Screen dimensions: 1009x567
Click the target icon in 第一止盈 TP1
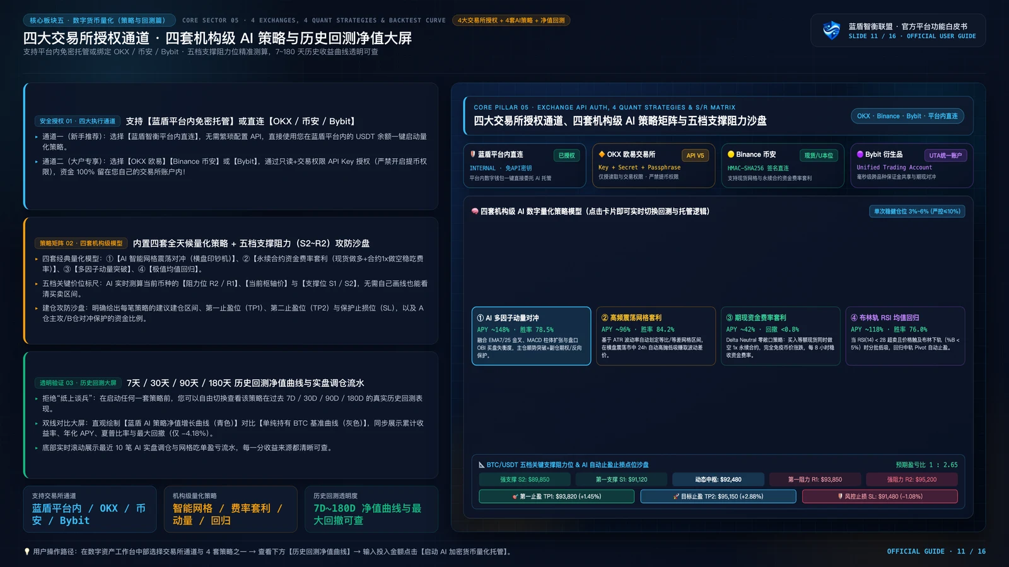tap(515, 496)
